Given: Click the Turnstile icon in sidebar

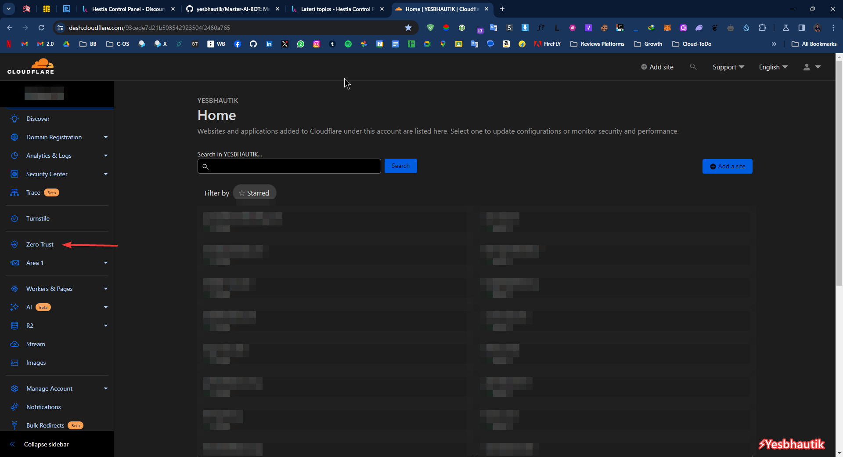Looking at the screenshot, I should pos(14,218).
